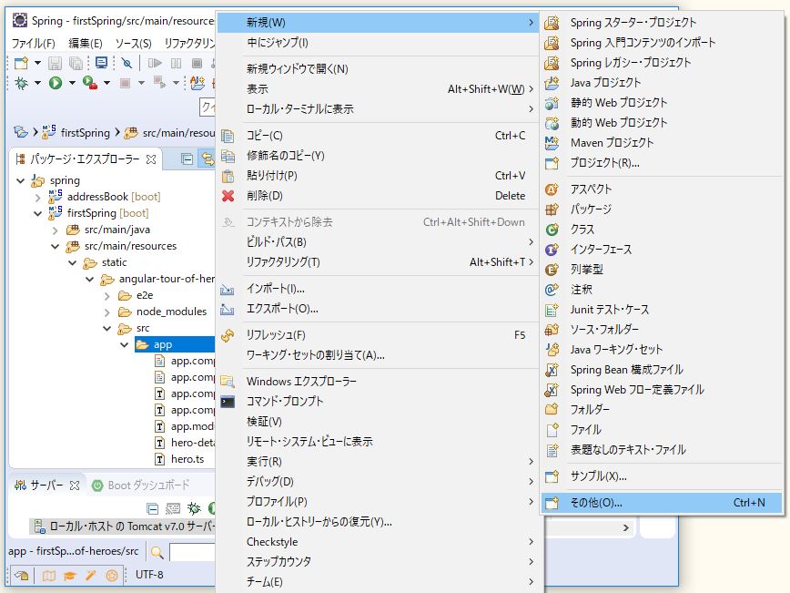
Task: Click the green Class icon
Action: coord(552,230)
